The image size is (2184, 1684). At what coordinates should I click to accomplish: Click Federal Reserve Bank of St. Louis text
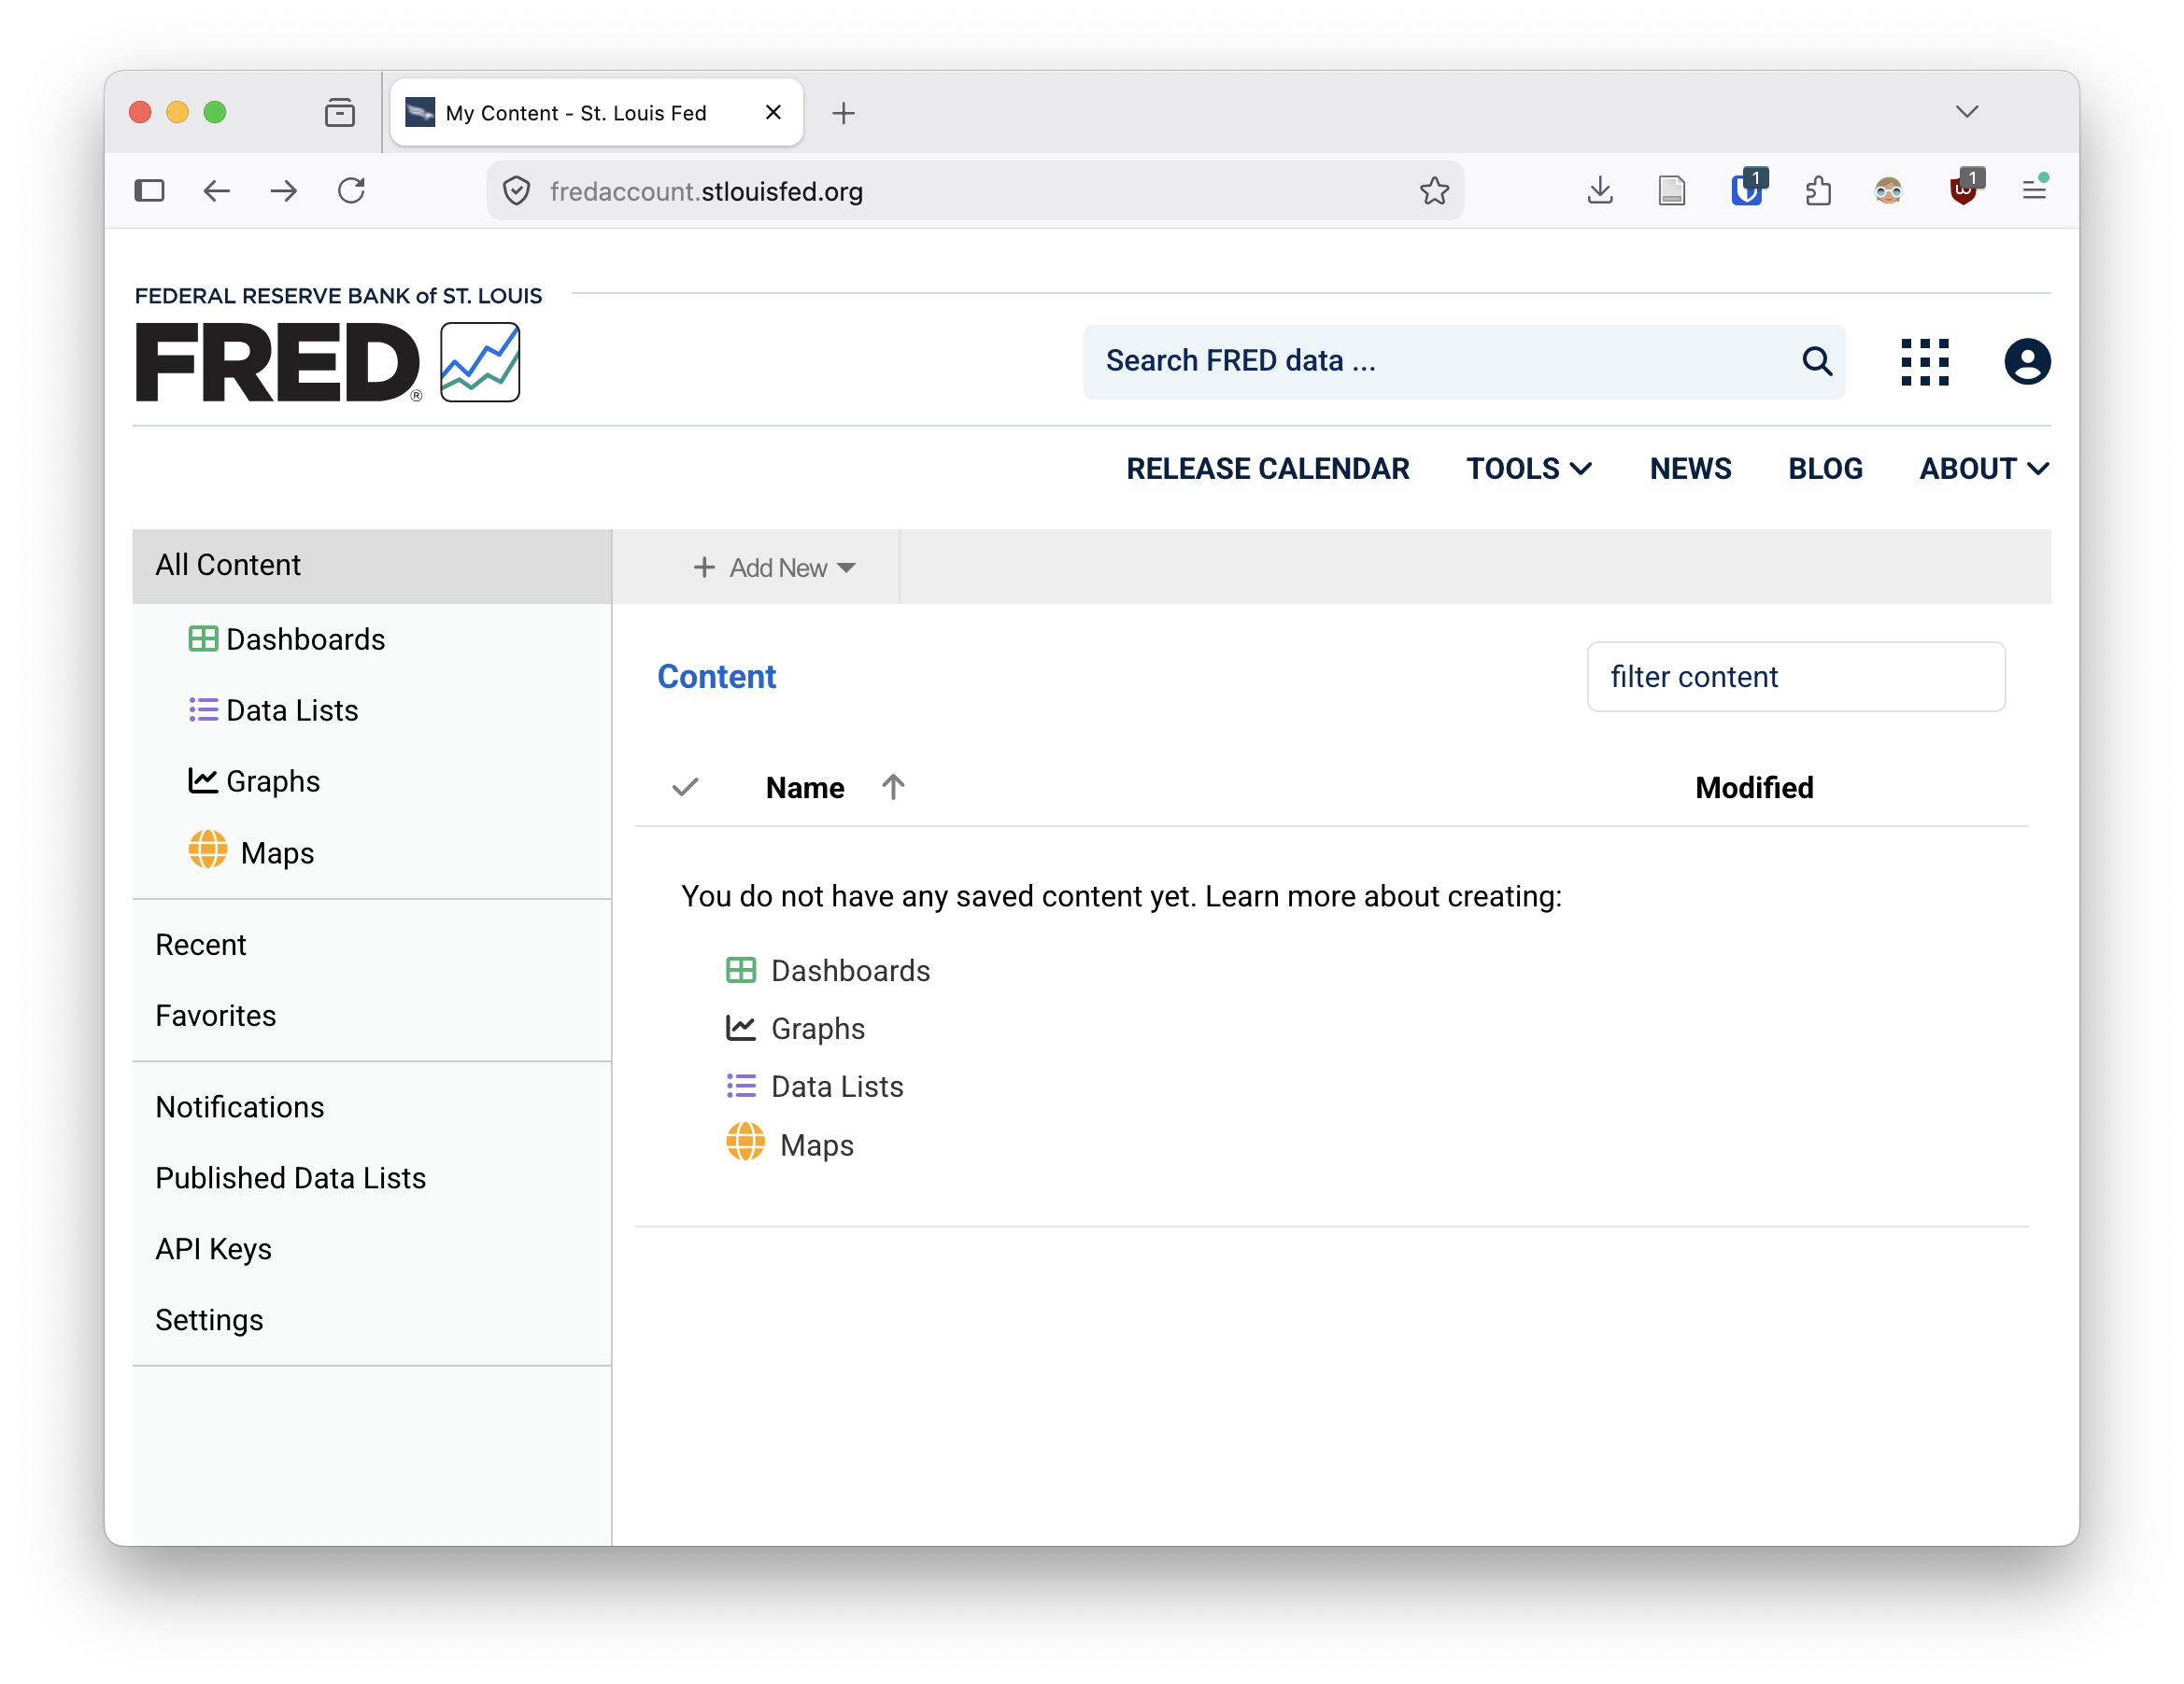[x=338, y=297]
